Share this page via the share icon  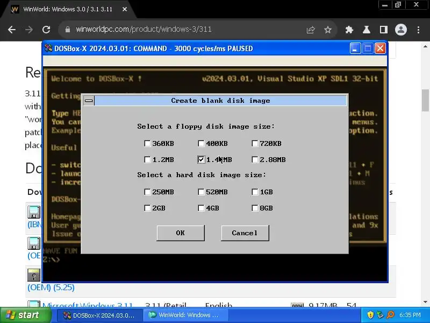click(311, 30)
